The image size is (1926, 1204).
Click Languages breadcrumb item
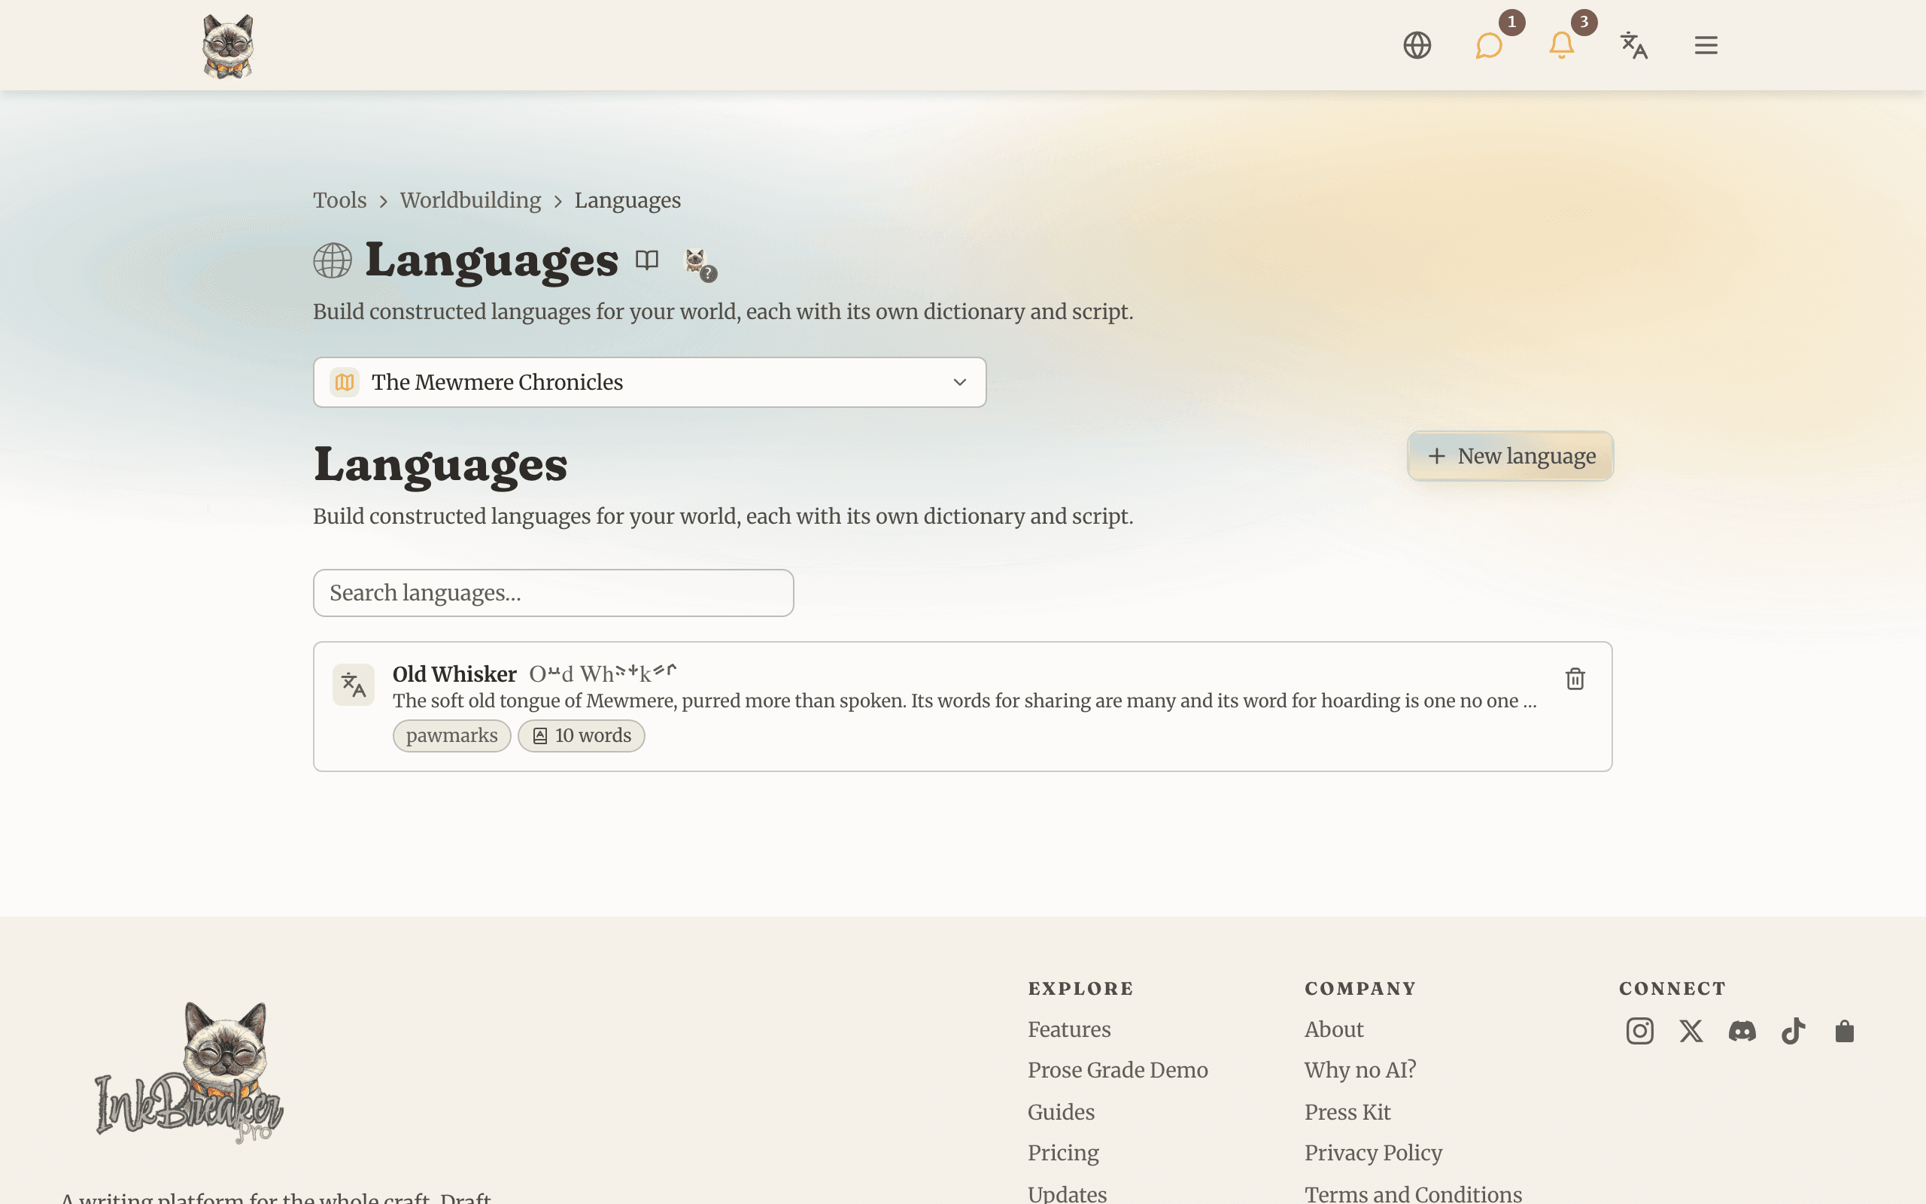(x=628, y=200)
